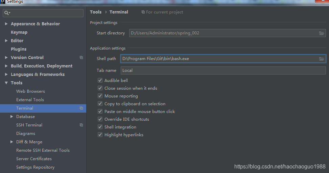Select the Terminal settings item

(x=43, y=108)
